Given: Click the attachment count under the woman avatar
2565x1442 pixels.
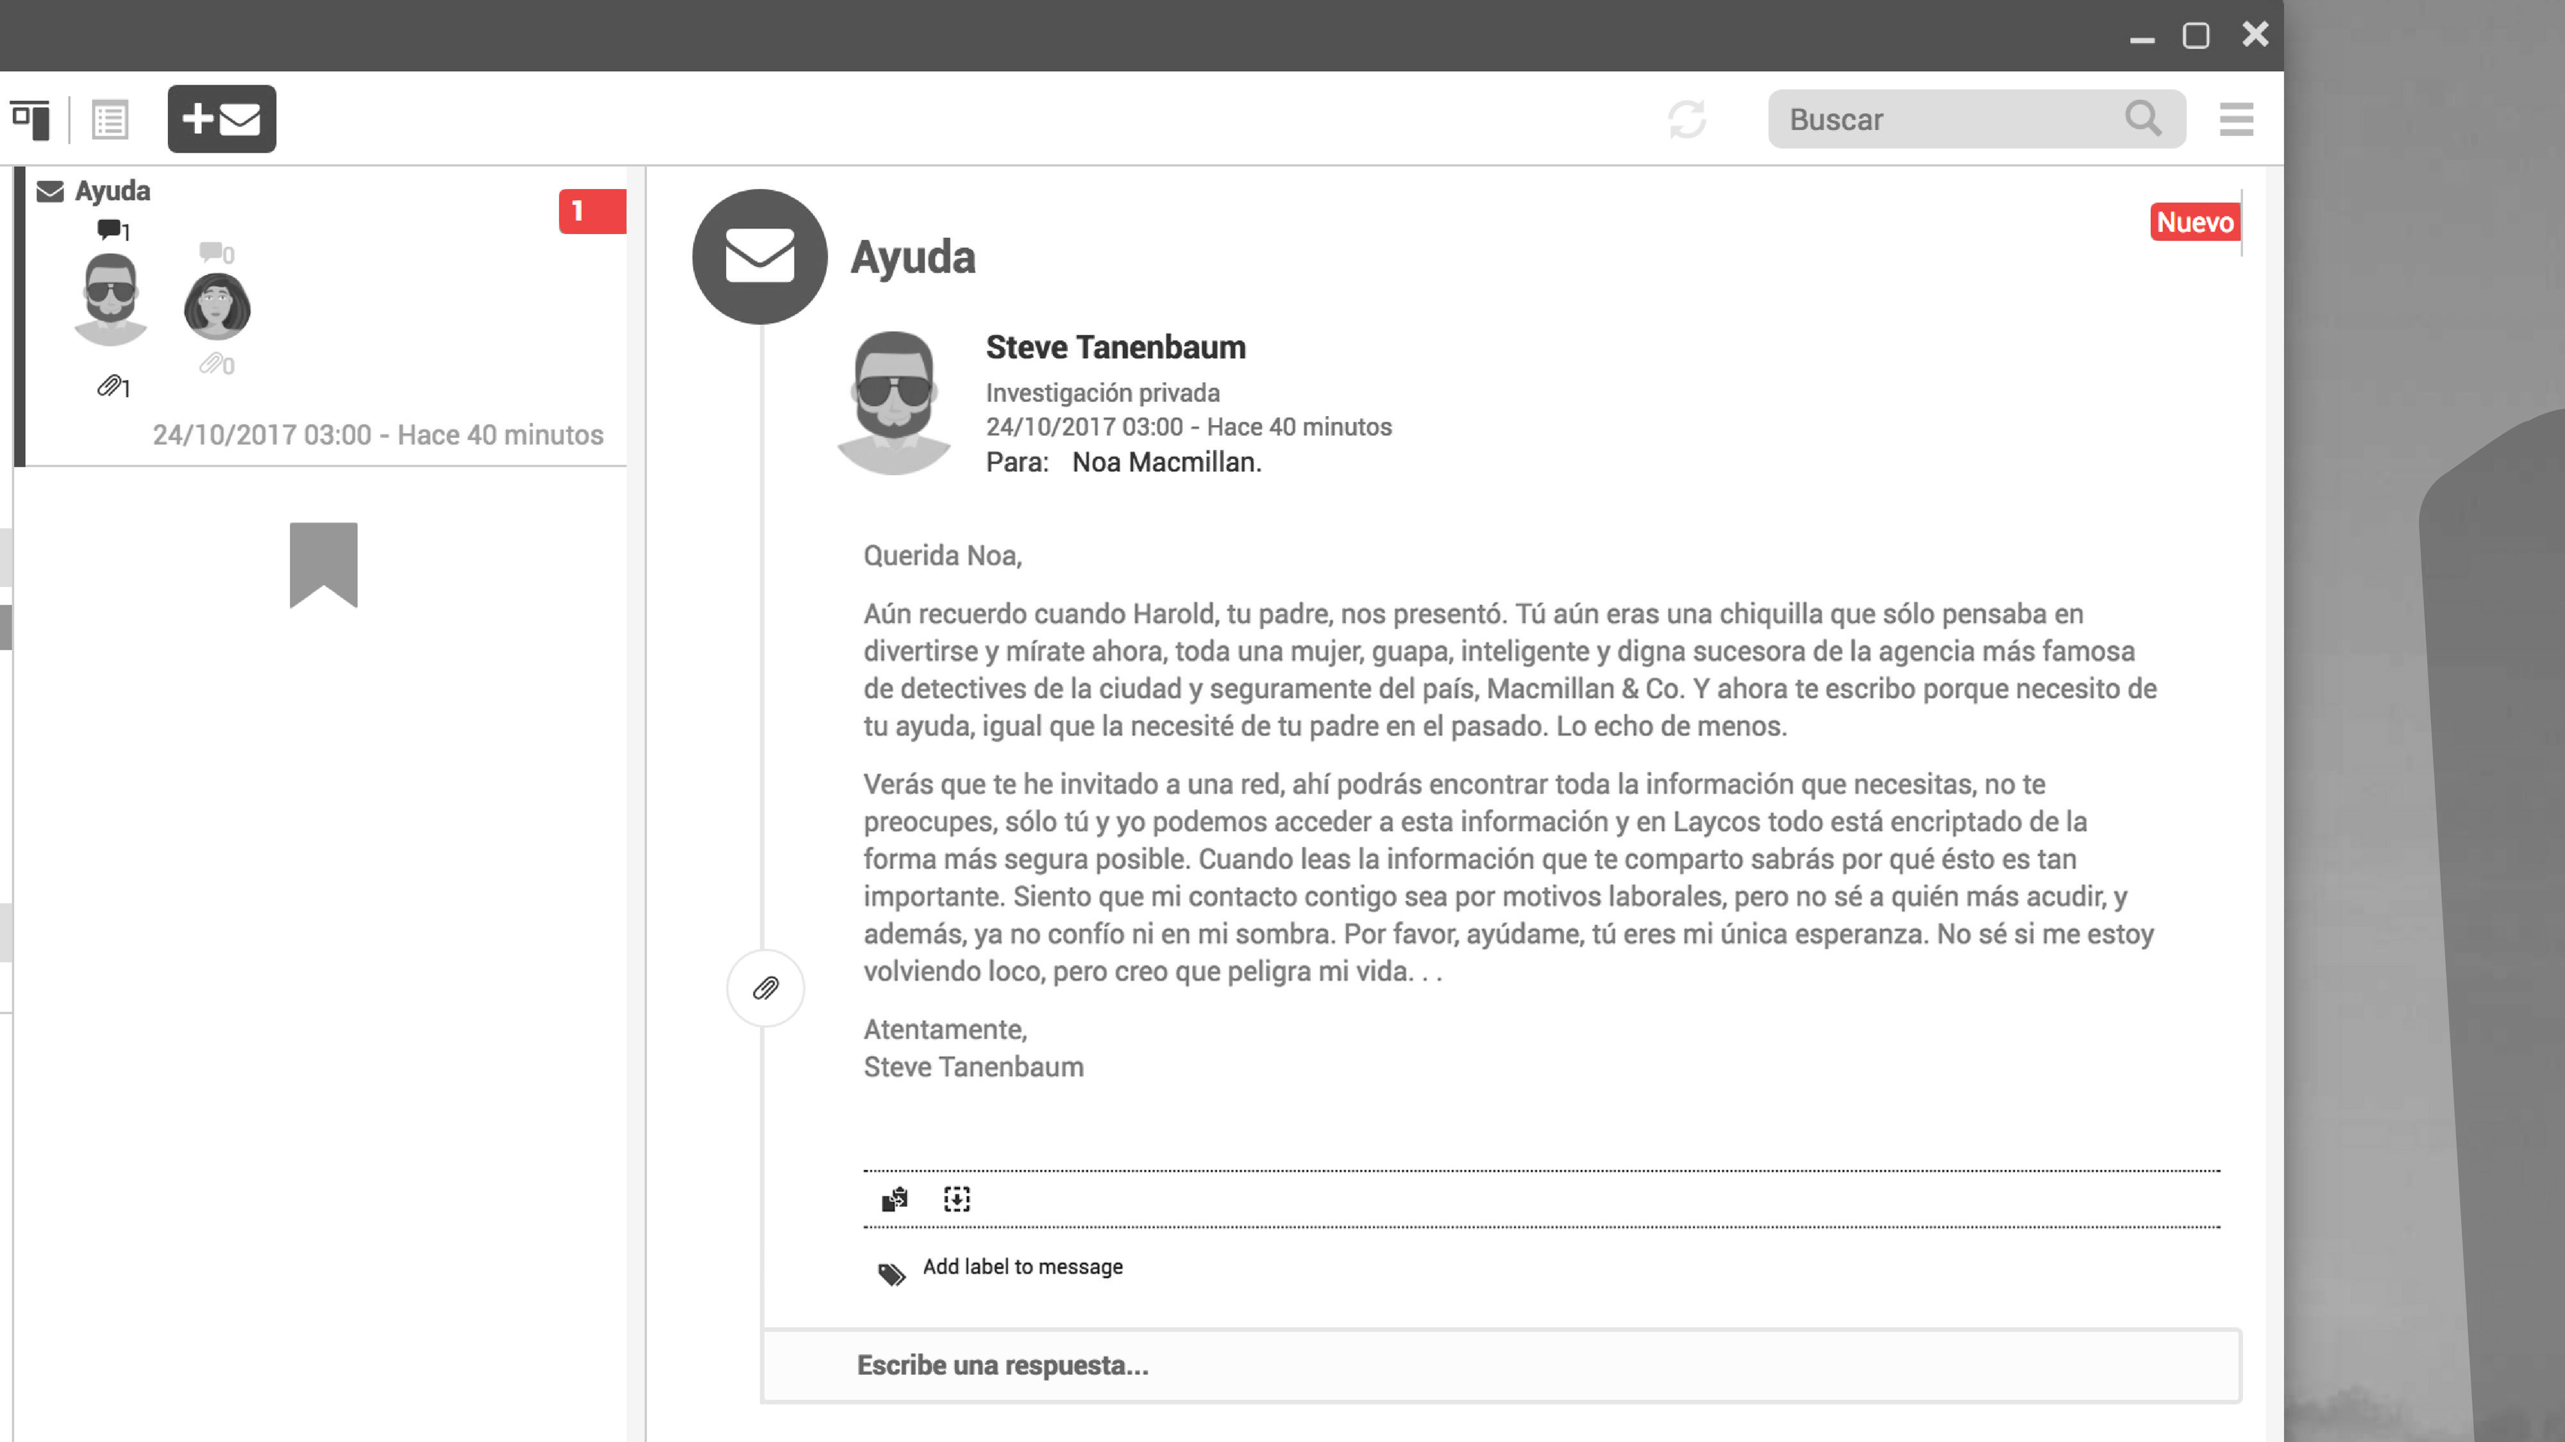Looking at the screenshot, I should click(216, 364).
